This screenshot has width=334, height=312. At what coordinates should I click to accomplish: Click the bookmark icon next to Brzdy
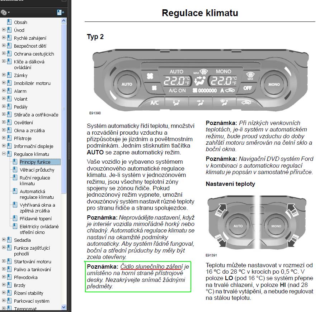(x=9, y=285)
